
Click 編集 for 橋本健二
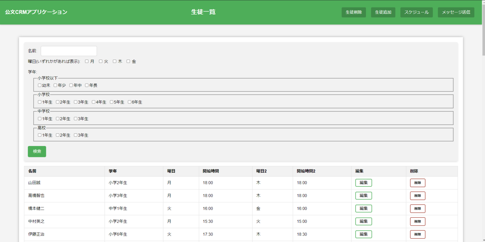[363, 208]
